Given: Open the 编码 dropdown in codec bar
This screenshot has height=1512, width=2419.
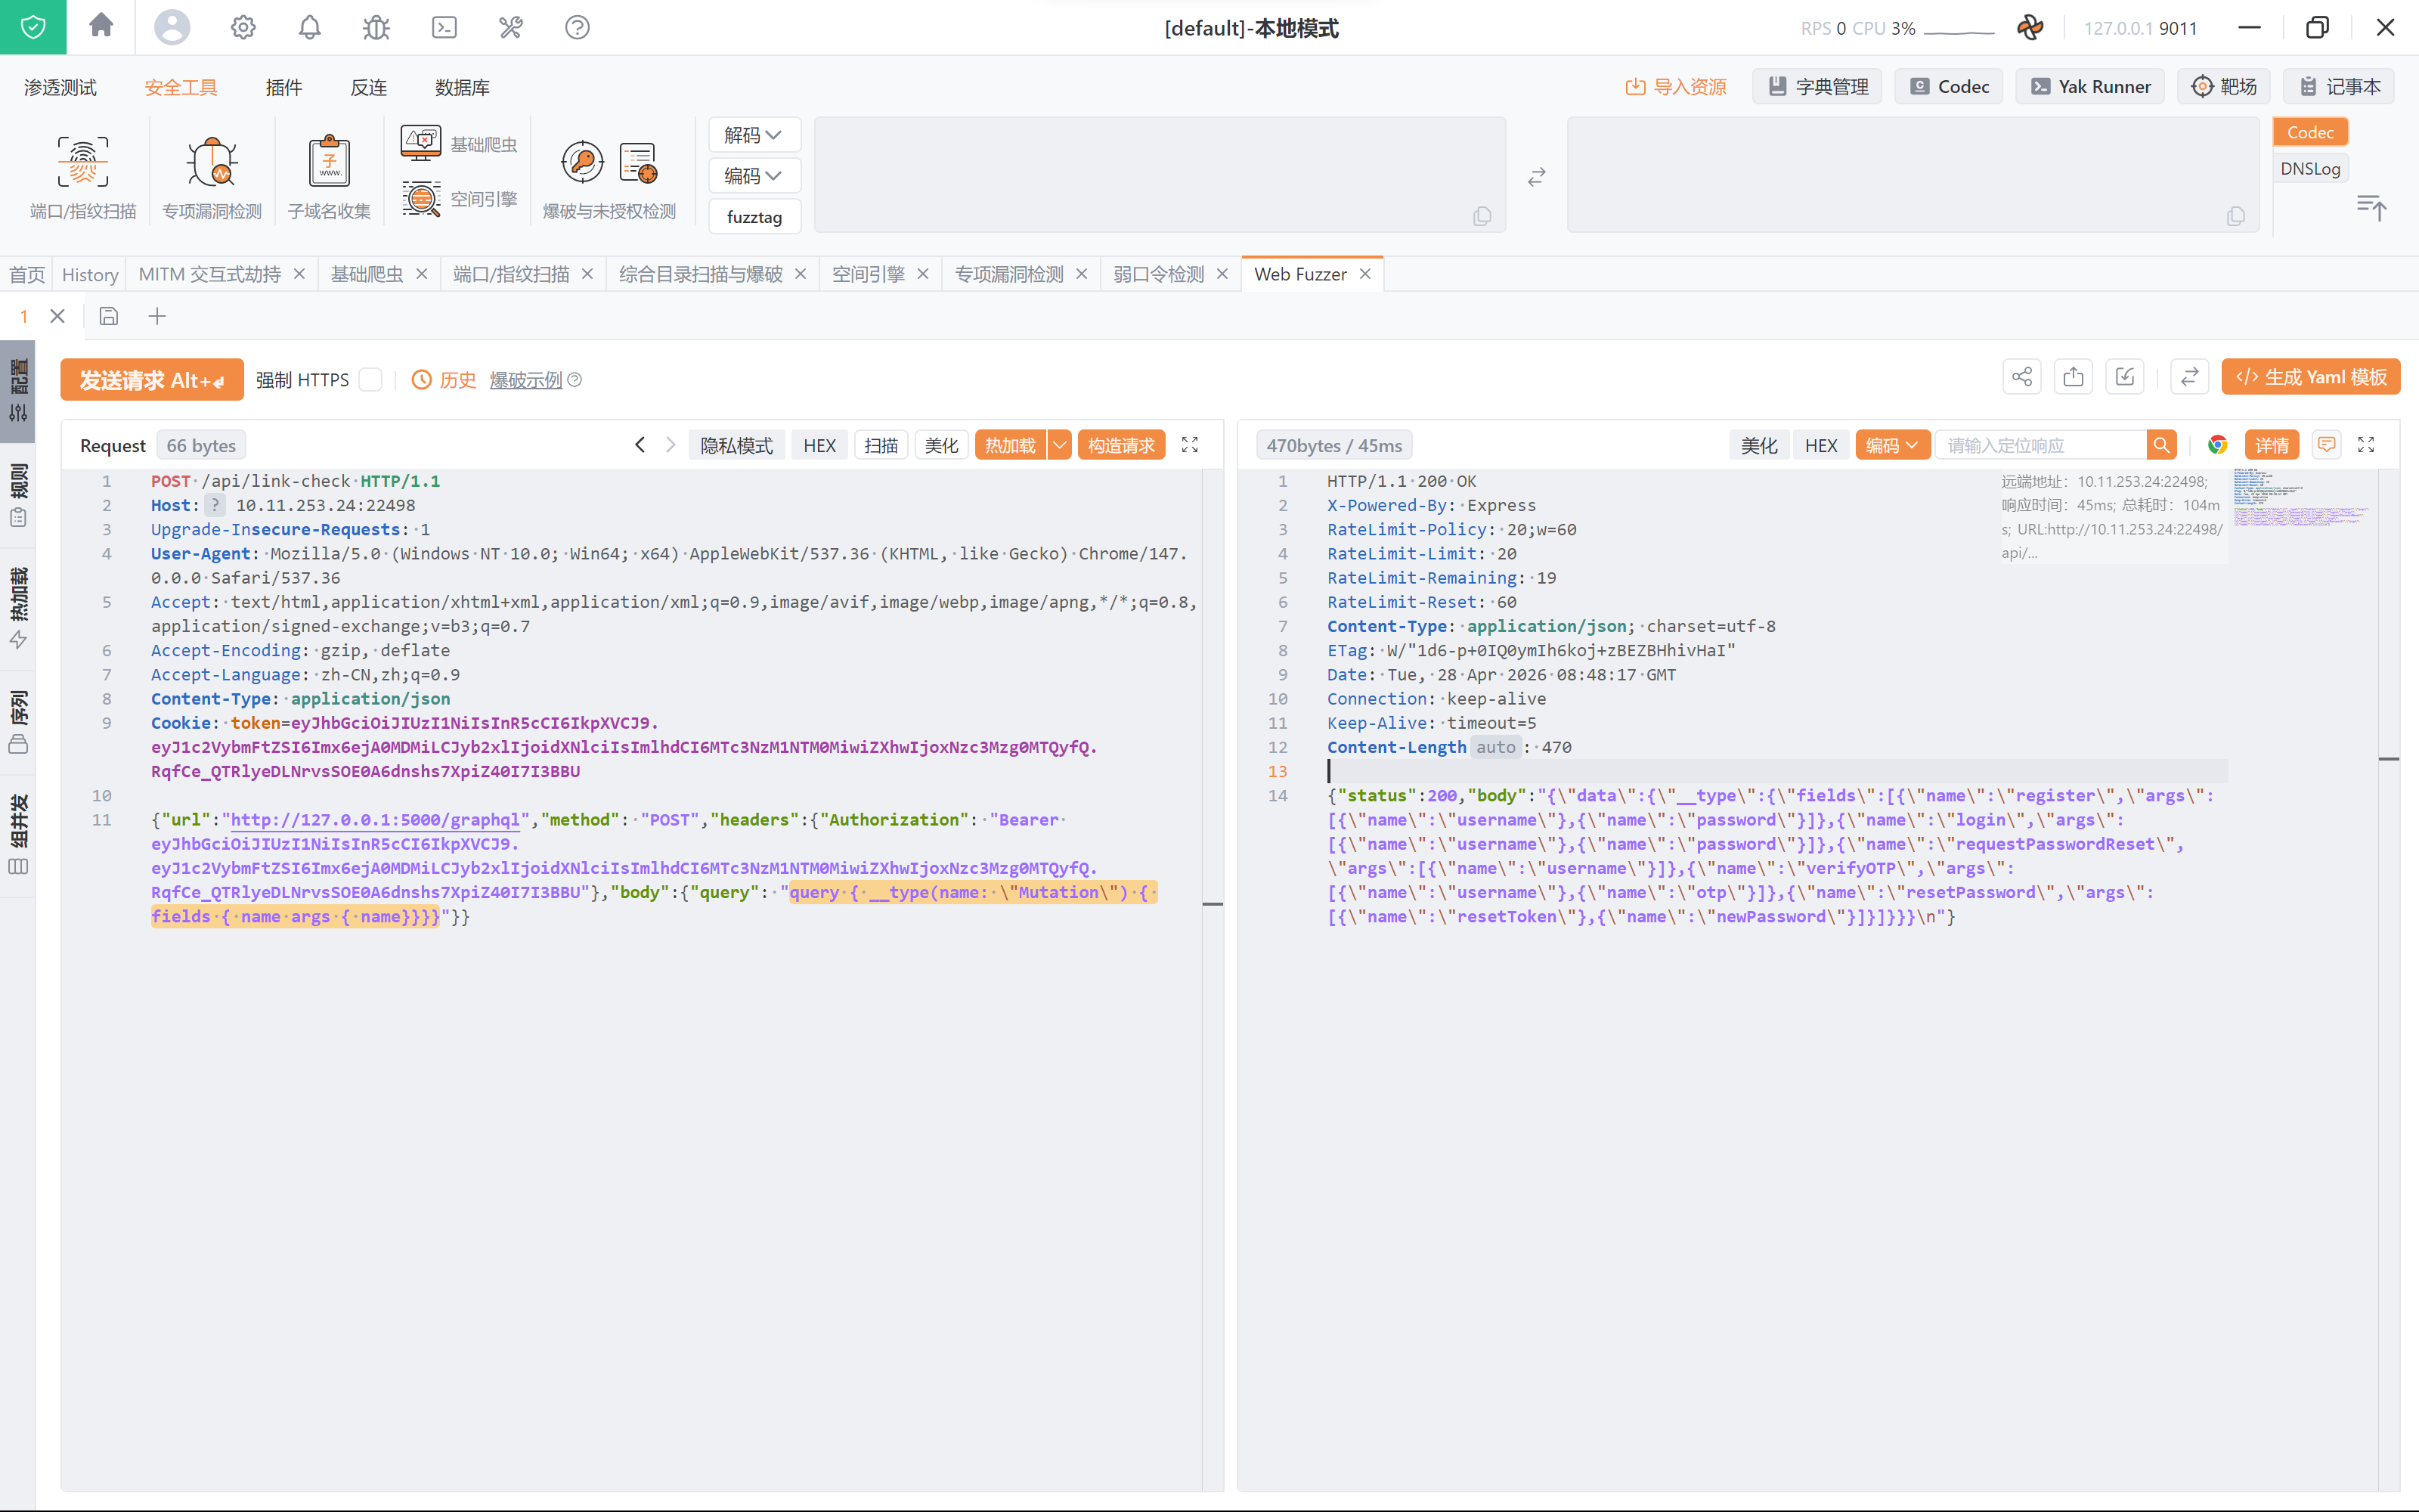Looking at the screenshot, I should [754, 176].
